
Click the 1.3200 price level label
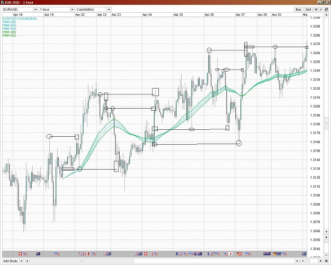[x=315, y=107]
